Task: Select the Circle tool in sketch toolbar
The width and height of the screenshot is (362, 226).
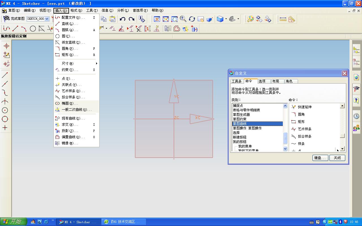Action: tap(33, 29)
